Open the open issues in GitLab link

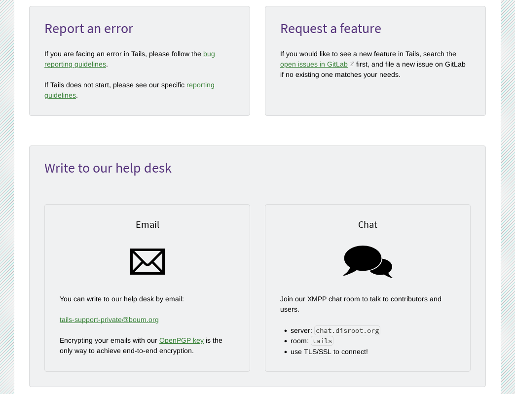(x=314, y=65)
